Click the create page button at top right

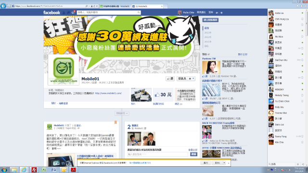pyautogui.click(x=210, y=20)
